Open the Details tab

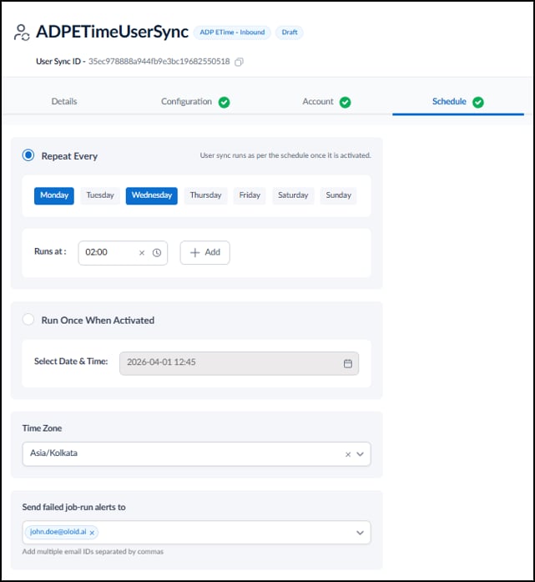64,101
